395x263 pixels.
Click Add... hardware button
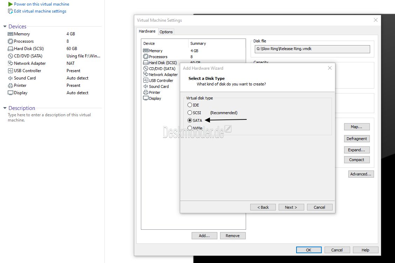pyautogui.click(x=204, y=236)
